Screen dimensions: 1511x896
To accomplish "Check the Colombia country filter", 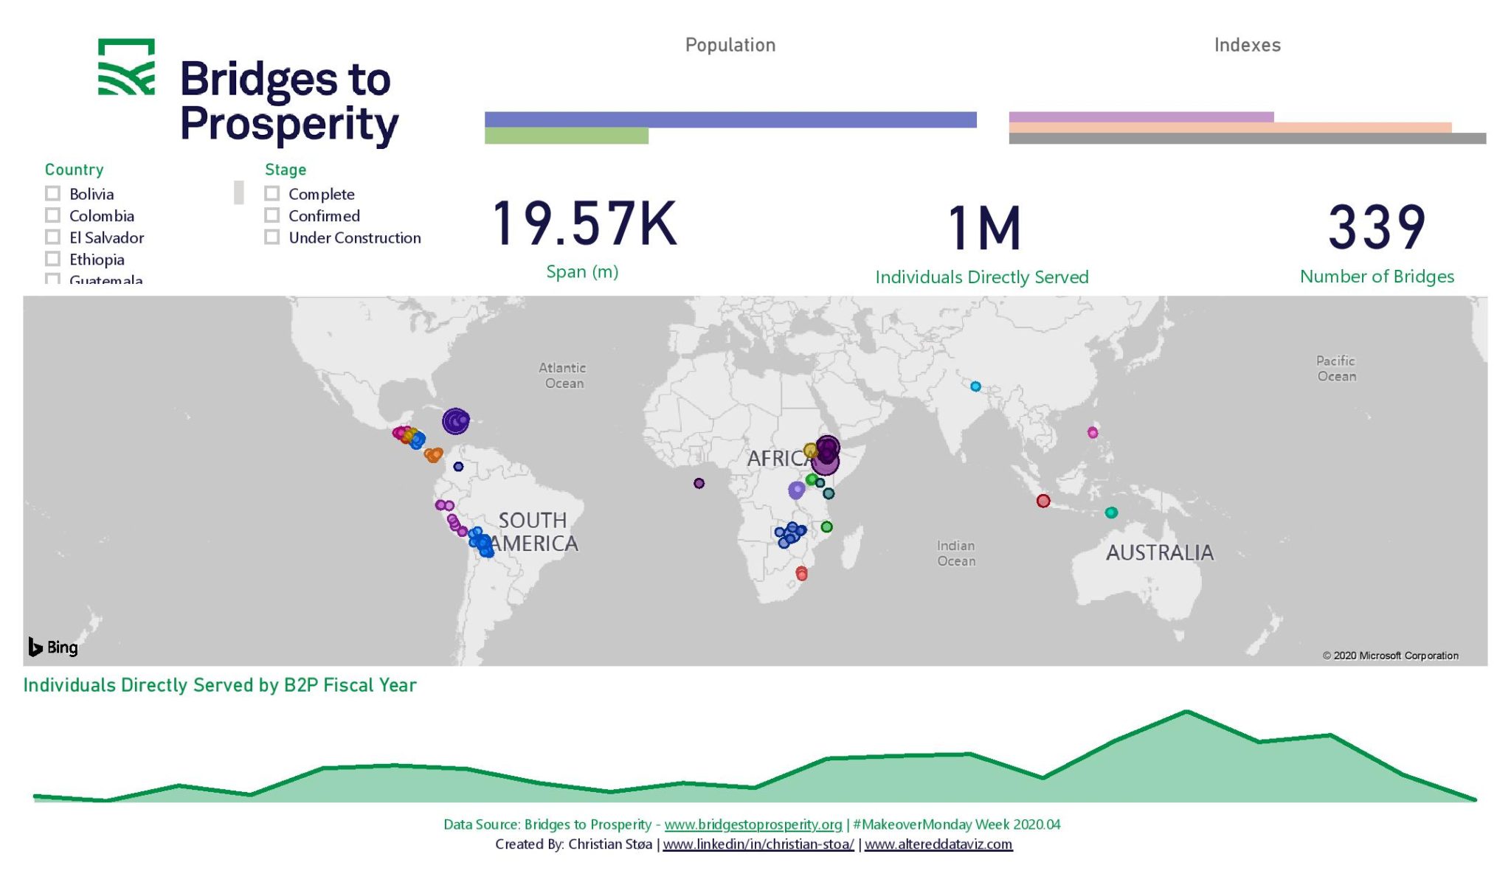I will click(52, 215).
